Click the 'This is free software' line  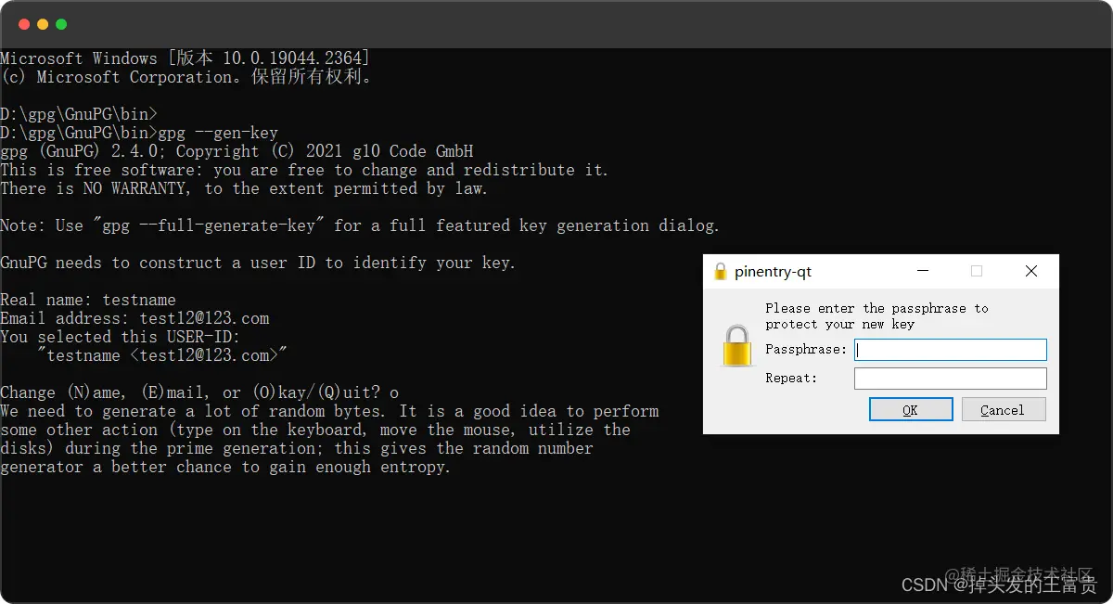[304, 170]
